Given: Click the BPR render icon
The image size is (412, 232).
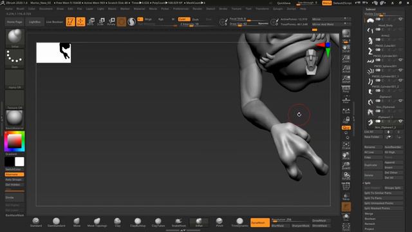Looking at the screenshot, I should pyautogui.click(x=346, y=34).
